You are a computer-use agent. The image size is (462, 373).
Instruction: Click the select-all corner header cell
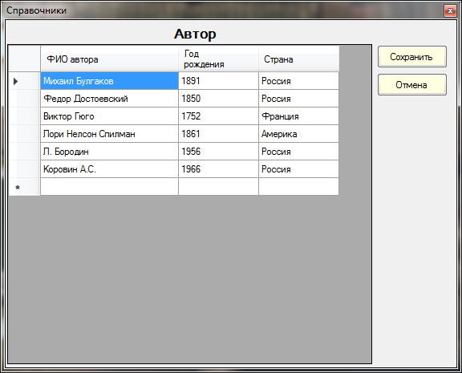coord(24,59)
